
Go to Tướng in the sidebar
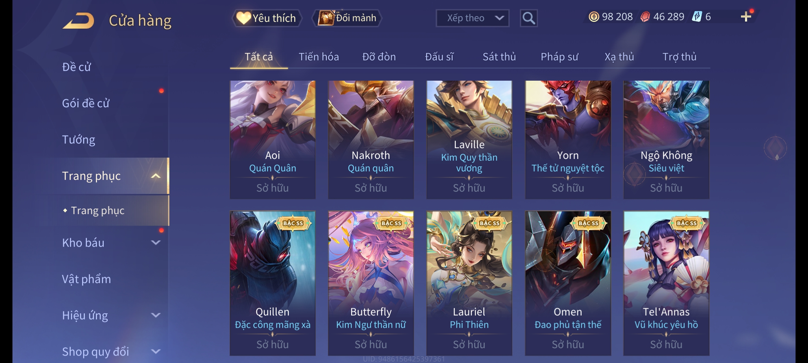78,139
